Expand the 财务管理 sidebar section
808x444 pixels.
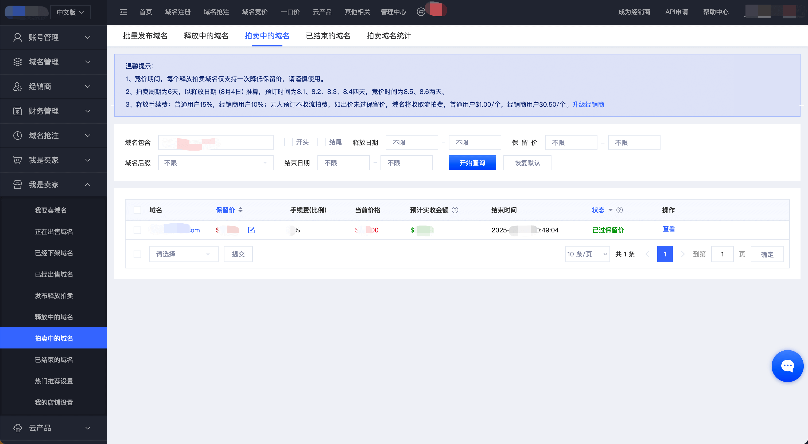[x=53, y=111]
